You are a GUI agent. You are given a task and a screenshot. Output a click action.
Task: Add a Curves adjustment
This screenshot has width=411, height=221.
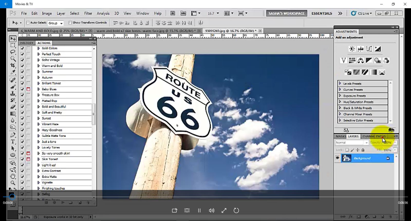pyautogui.click(x=369, y=49)
